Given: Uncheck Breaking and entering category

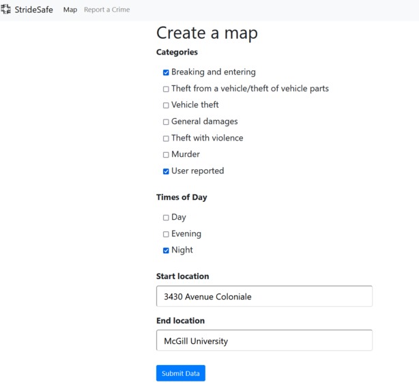Looking at the screenshot, I should point(166,72).
